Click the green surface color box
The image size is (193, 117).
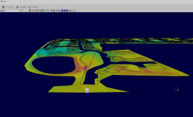click(21, 11)
